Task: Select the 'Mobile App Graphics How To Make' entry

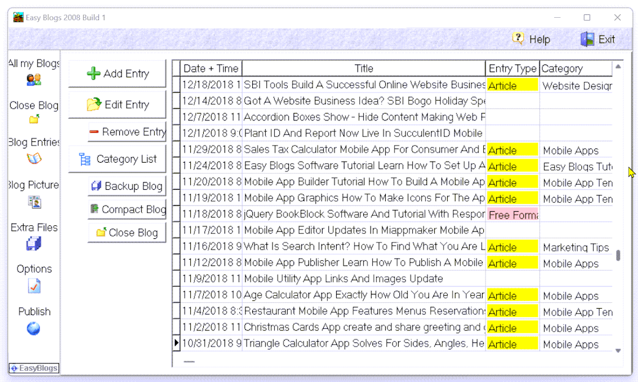Action: pyautogui.click(x=364, y=198)
